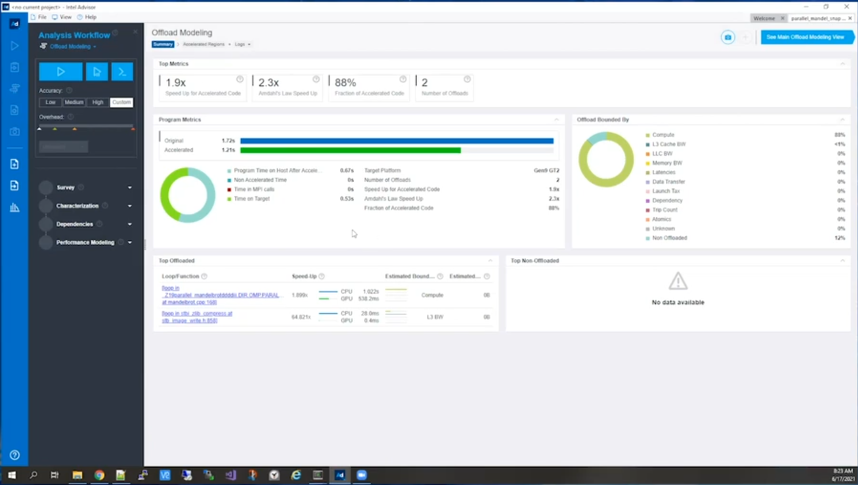The height and width of the screenshot is (485, 858).
Task: Click help icon beside Overhead label
Action: point(70,117)
